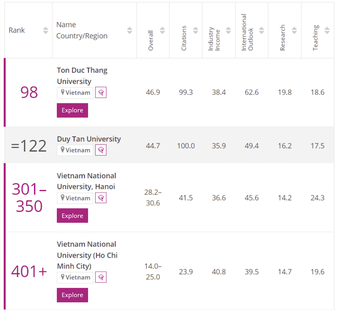Sort table by Rank column arrows
The width and height of the screenshot is (337, 310).
pyautogui.click(x=46, y=30)
